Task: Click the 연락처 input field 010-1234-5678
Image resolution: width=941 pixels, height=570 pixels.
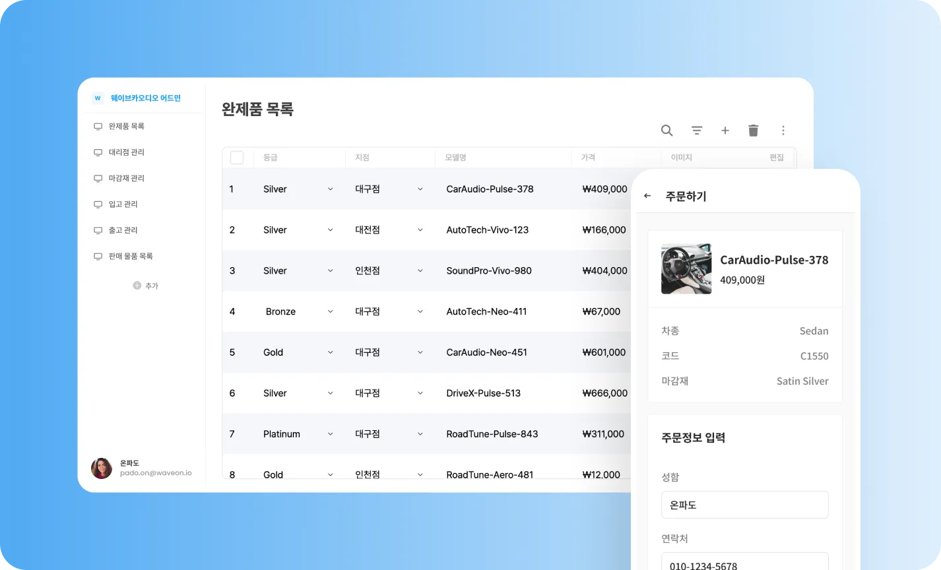Action: point(745,561)
